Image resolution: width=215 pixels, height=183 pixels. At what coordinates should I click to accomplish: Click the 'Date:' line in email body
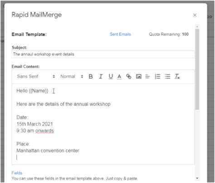22,117
